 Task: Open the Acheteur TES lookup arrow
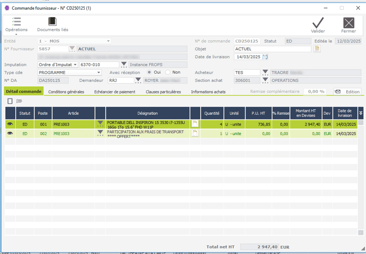click(264, 73)
